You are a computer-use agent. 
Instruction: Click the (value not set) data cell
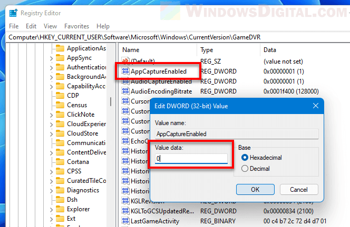[283, 61]
